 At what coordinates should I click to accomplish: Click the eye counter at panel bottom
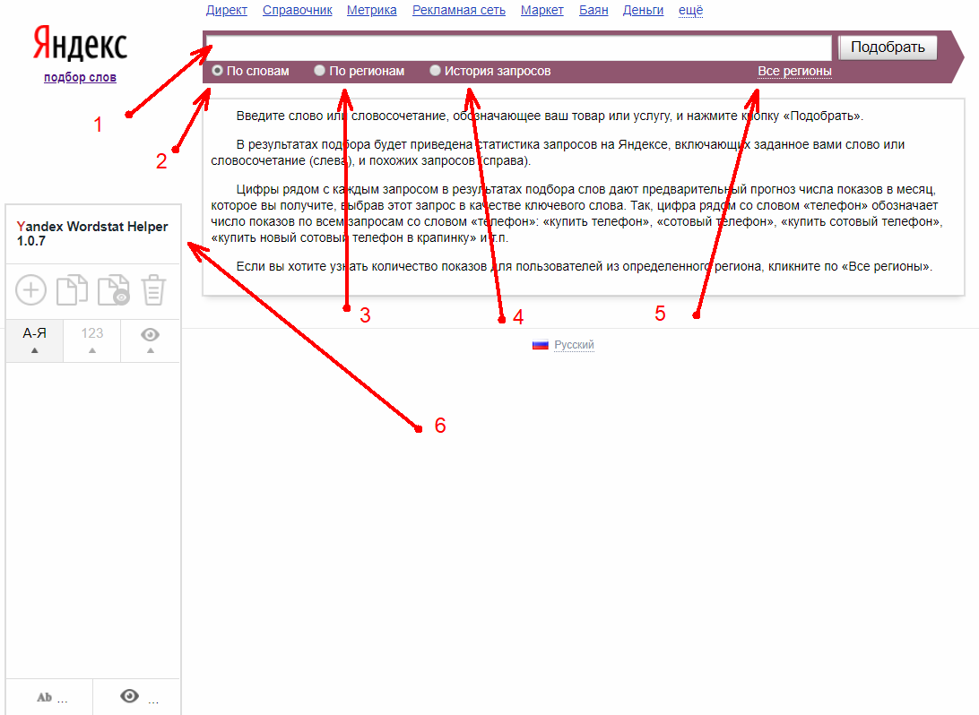pos(137,697)
